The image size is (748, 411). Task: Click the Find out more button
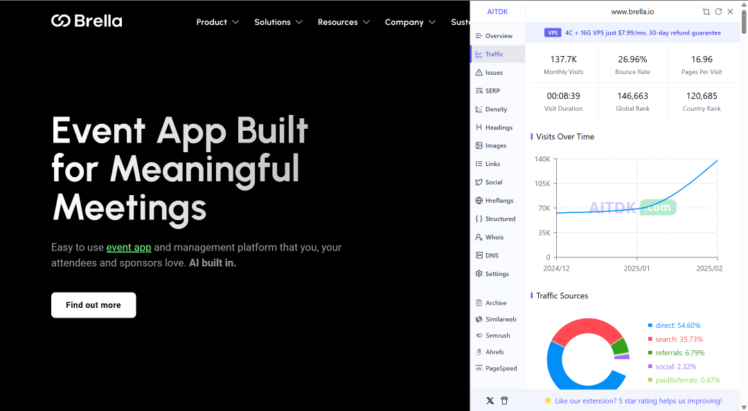[93, 305]
